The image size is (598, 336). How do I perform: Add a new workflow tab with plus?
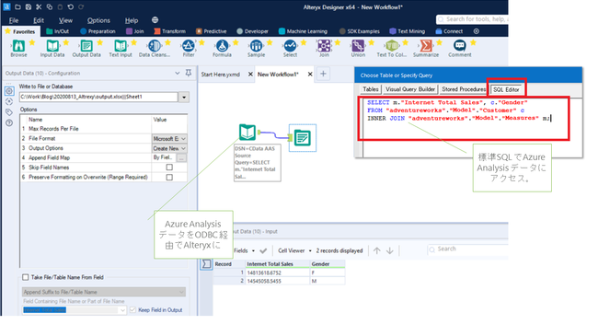click(323, 74)
